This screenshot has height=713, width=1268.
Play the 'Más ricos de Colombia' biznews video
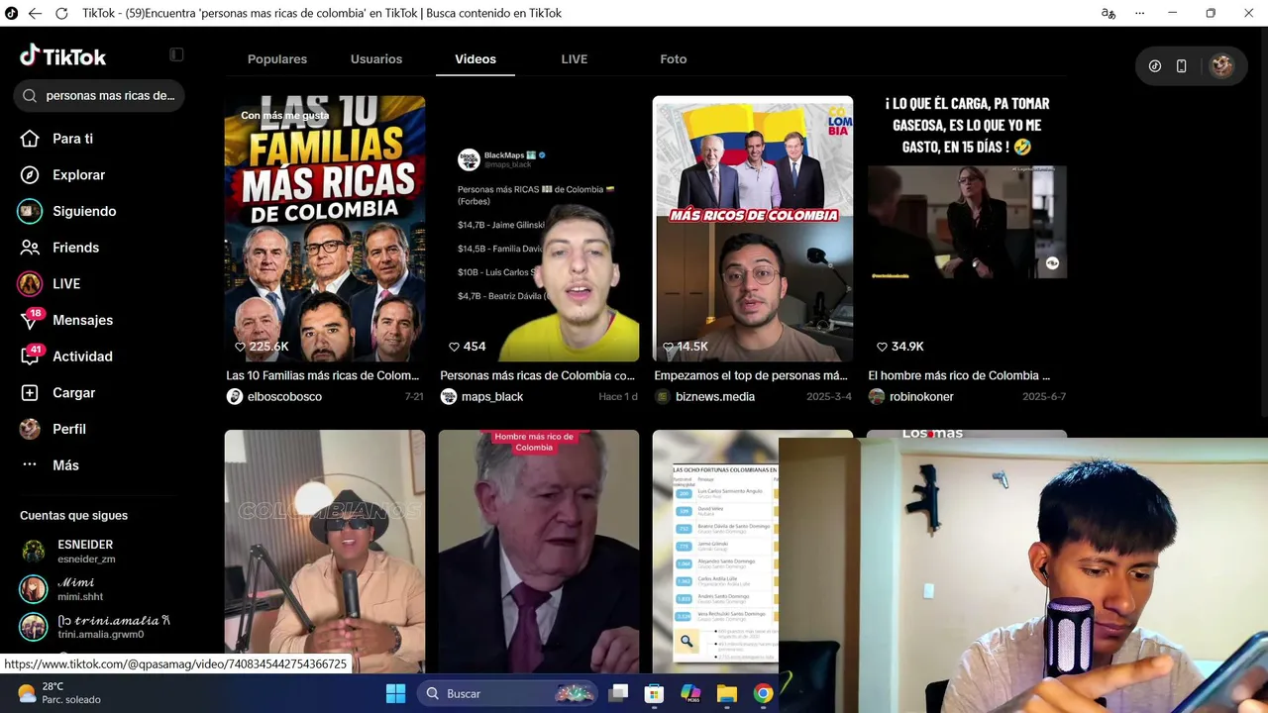753,229
